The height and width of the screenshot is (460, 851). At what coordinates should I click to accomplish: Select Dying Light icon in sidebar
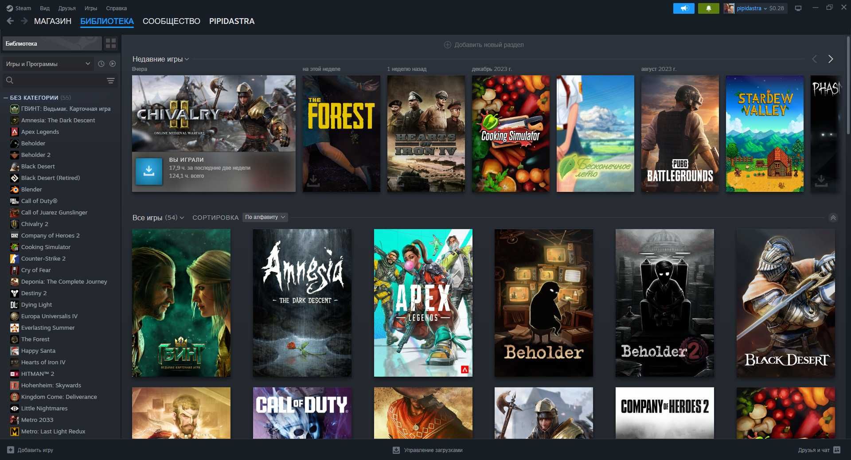coord(14,304)
